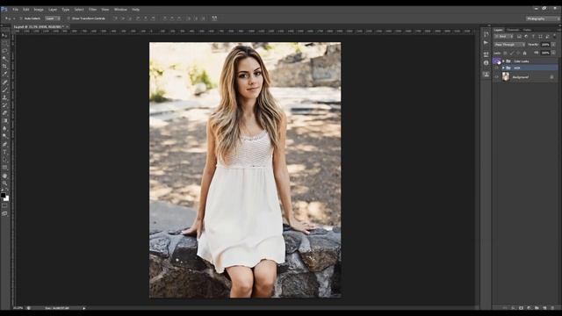Open the Info panel icon
Image resolution: width=562 pixels, height=316 pixels.
pyautogui.click(x=486, y=62)
